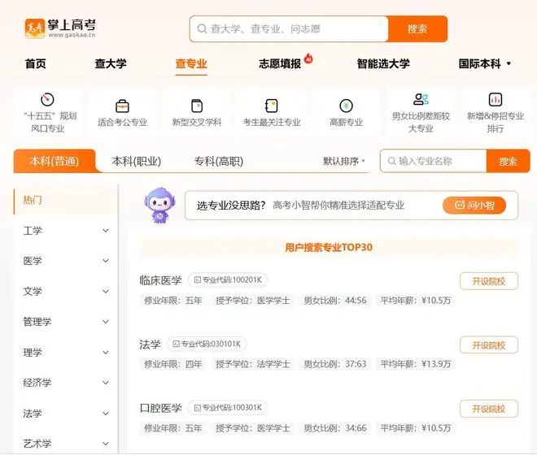Click the code icon beside 专业代码:100301K

point(197,408)
